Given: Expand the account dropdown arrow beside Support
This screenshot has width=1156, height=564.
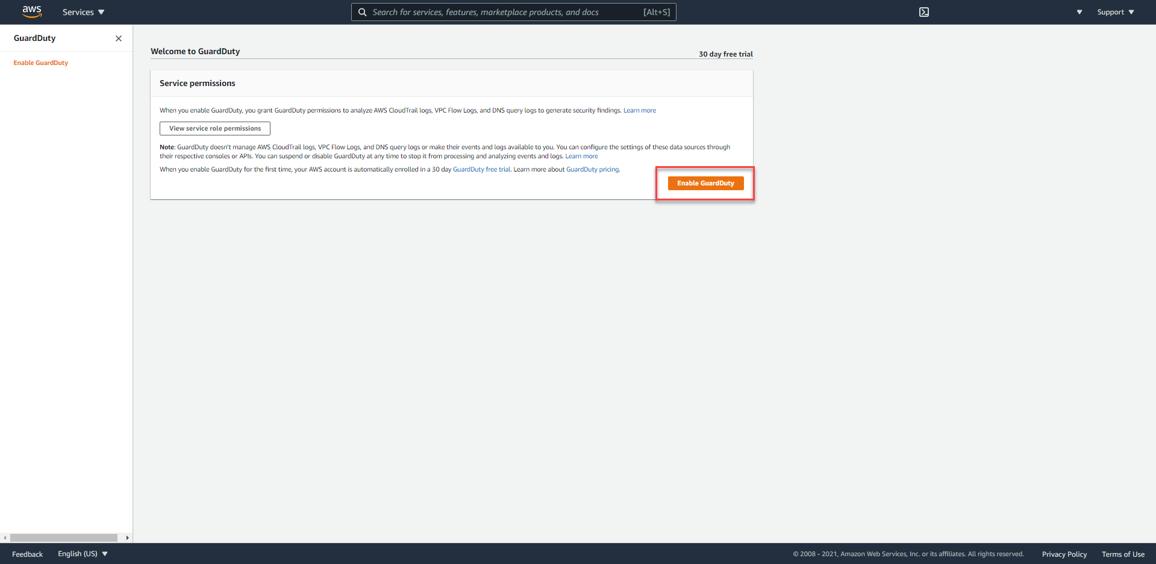Looking at the screenshot, I should 1079,12.
